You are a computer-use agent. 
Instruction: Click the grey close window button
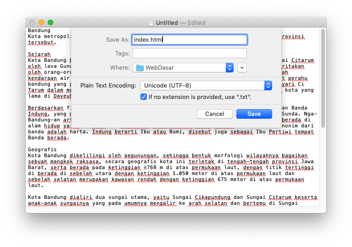click(32, 22)
